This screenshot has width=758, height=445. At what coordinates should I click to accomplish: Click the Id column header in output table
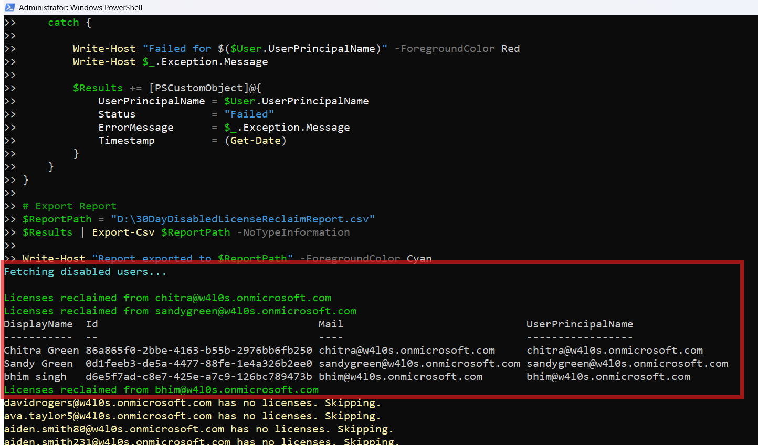point(92,324)
